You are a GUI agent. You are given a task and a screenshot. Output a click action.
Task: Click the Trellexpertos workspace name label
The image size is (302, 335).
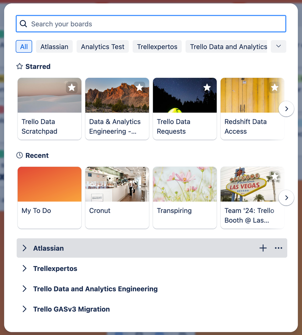(x=55, y=268)
